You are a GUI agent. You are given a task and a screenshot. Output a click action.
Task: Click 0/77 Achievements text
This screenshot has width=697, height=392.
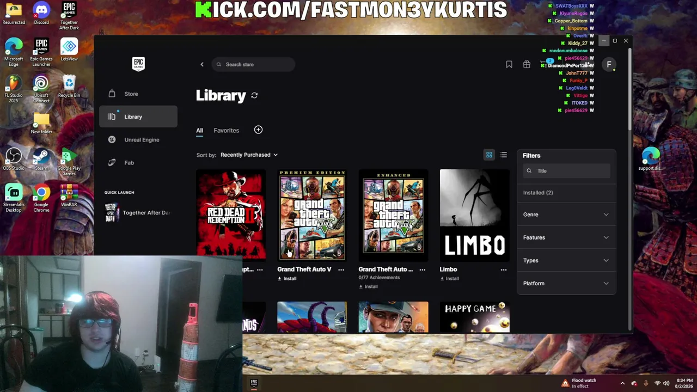pyautogui.click(x=379, y=278)
